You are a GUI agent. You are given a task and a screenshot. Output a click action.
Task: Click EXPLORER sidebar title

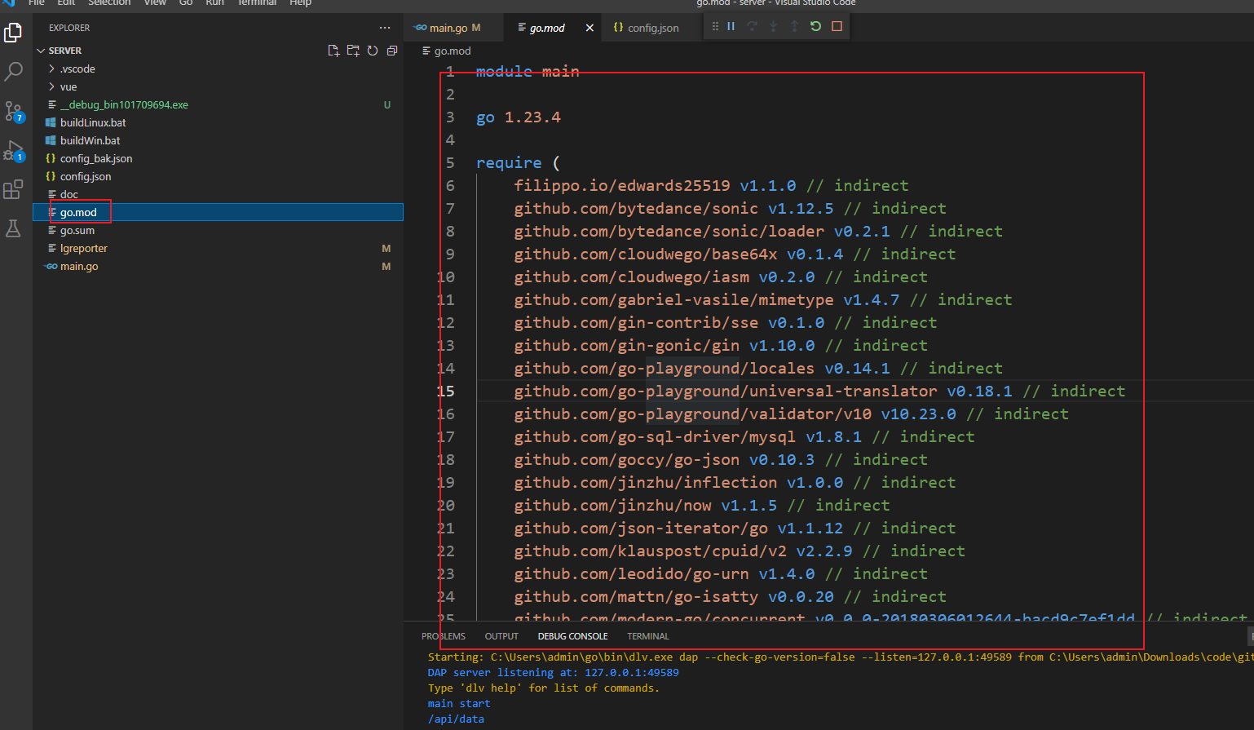tap(69, 28)
